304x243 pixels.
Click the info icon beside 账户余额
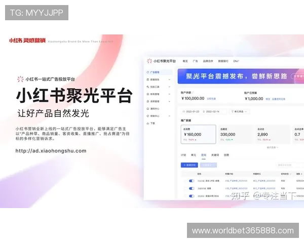click(x=193, y=93)
